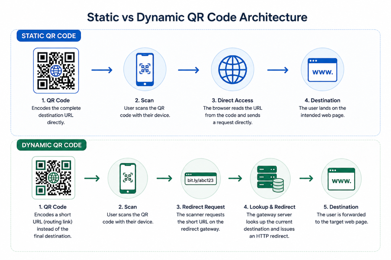Click the green dynamic QR code image
Viewport: 391px width, 260px height.
click(x=53, y=178)
